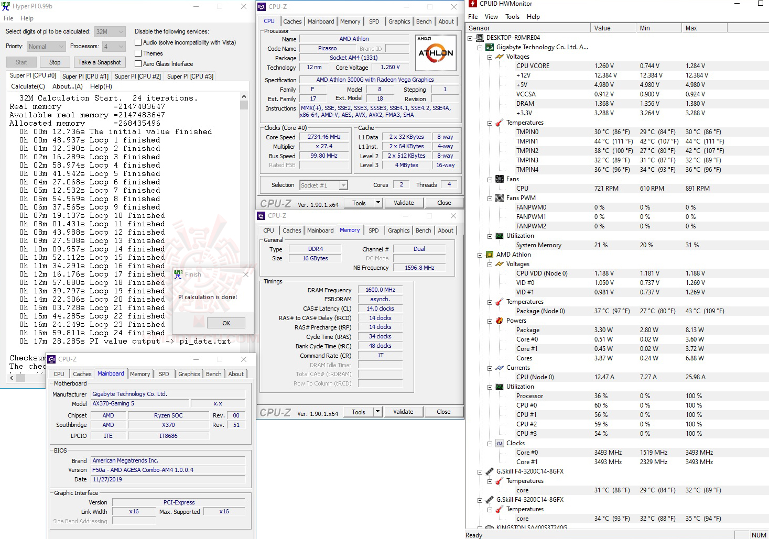Click the Min column header in HWMonitor
This screenshot has width=769, height=539.
click(x=659, y=28)
